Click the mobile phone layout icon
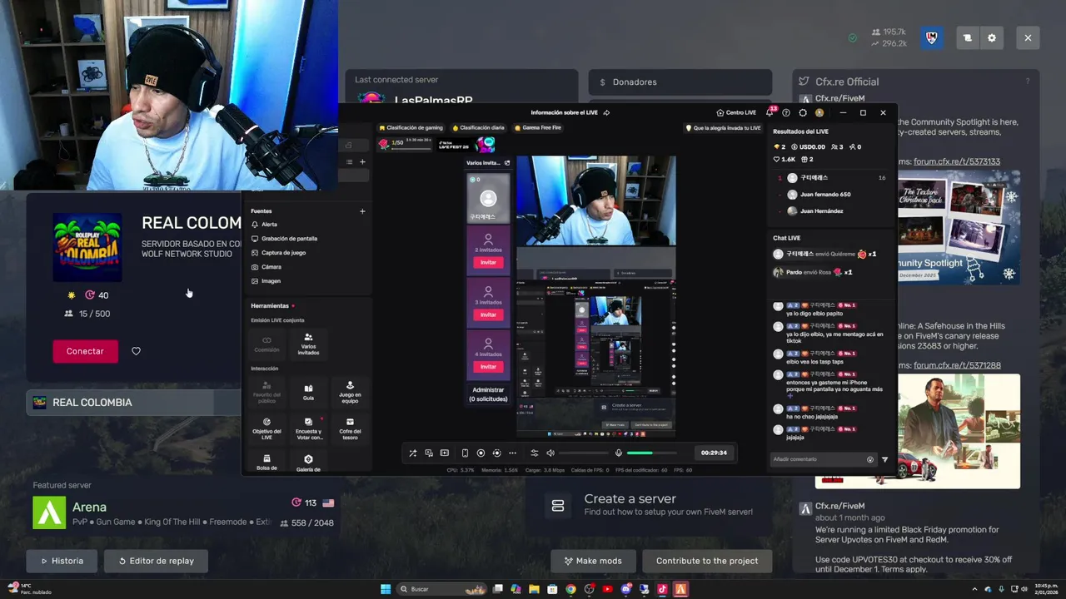The image size is (1066, 599). coord(465,453)
